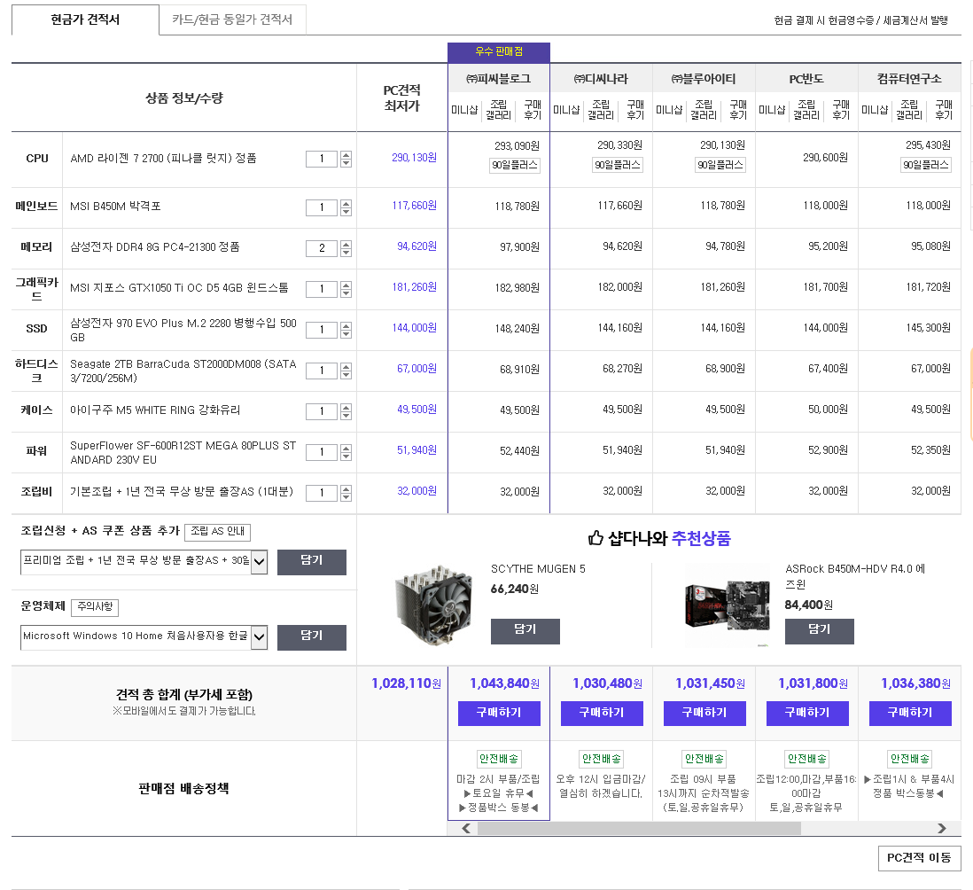Click the PC견적 이동 button

(919, 858)
